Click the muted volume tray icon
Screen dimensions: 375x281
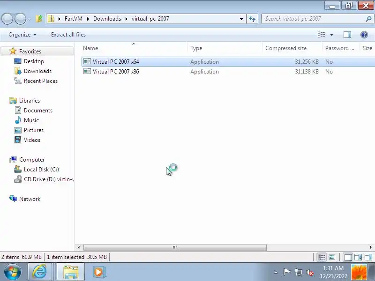[x=310, y=272]
